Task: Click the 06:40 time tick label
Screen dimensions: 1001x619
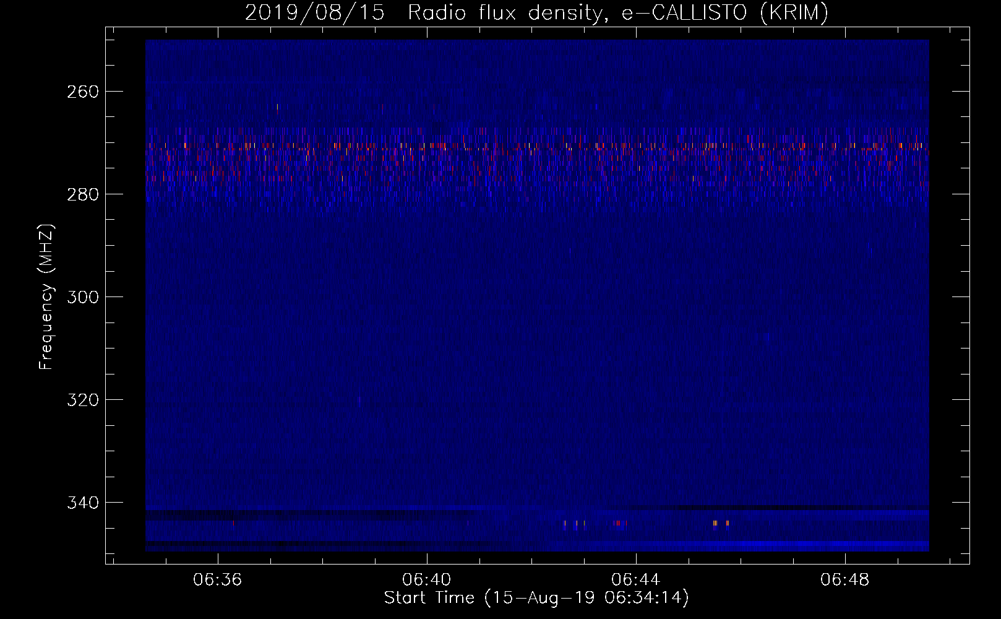Action: [x=426, y=580]
